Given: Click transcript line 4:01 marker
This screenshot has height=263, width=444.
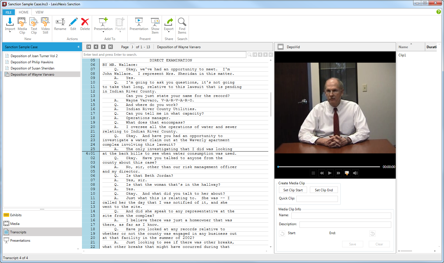Looking at the screenshot, I should coord(90,153).
